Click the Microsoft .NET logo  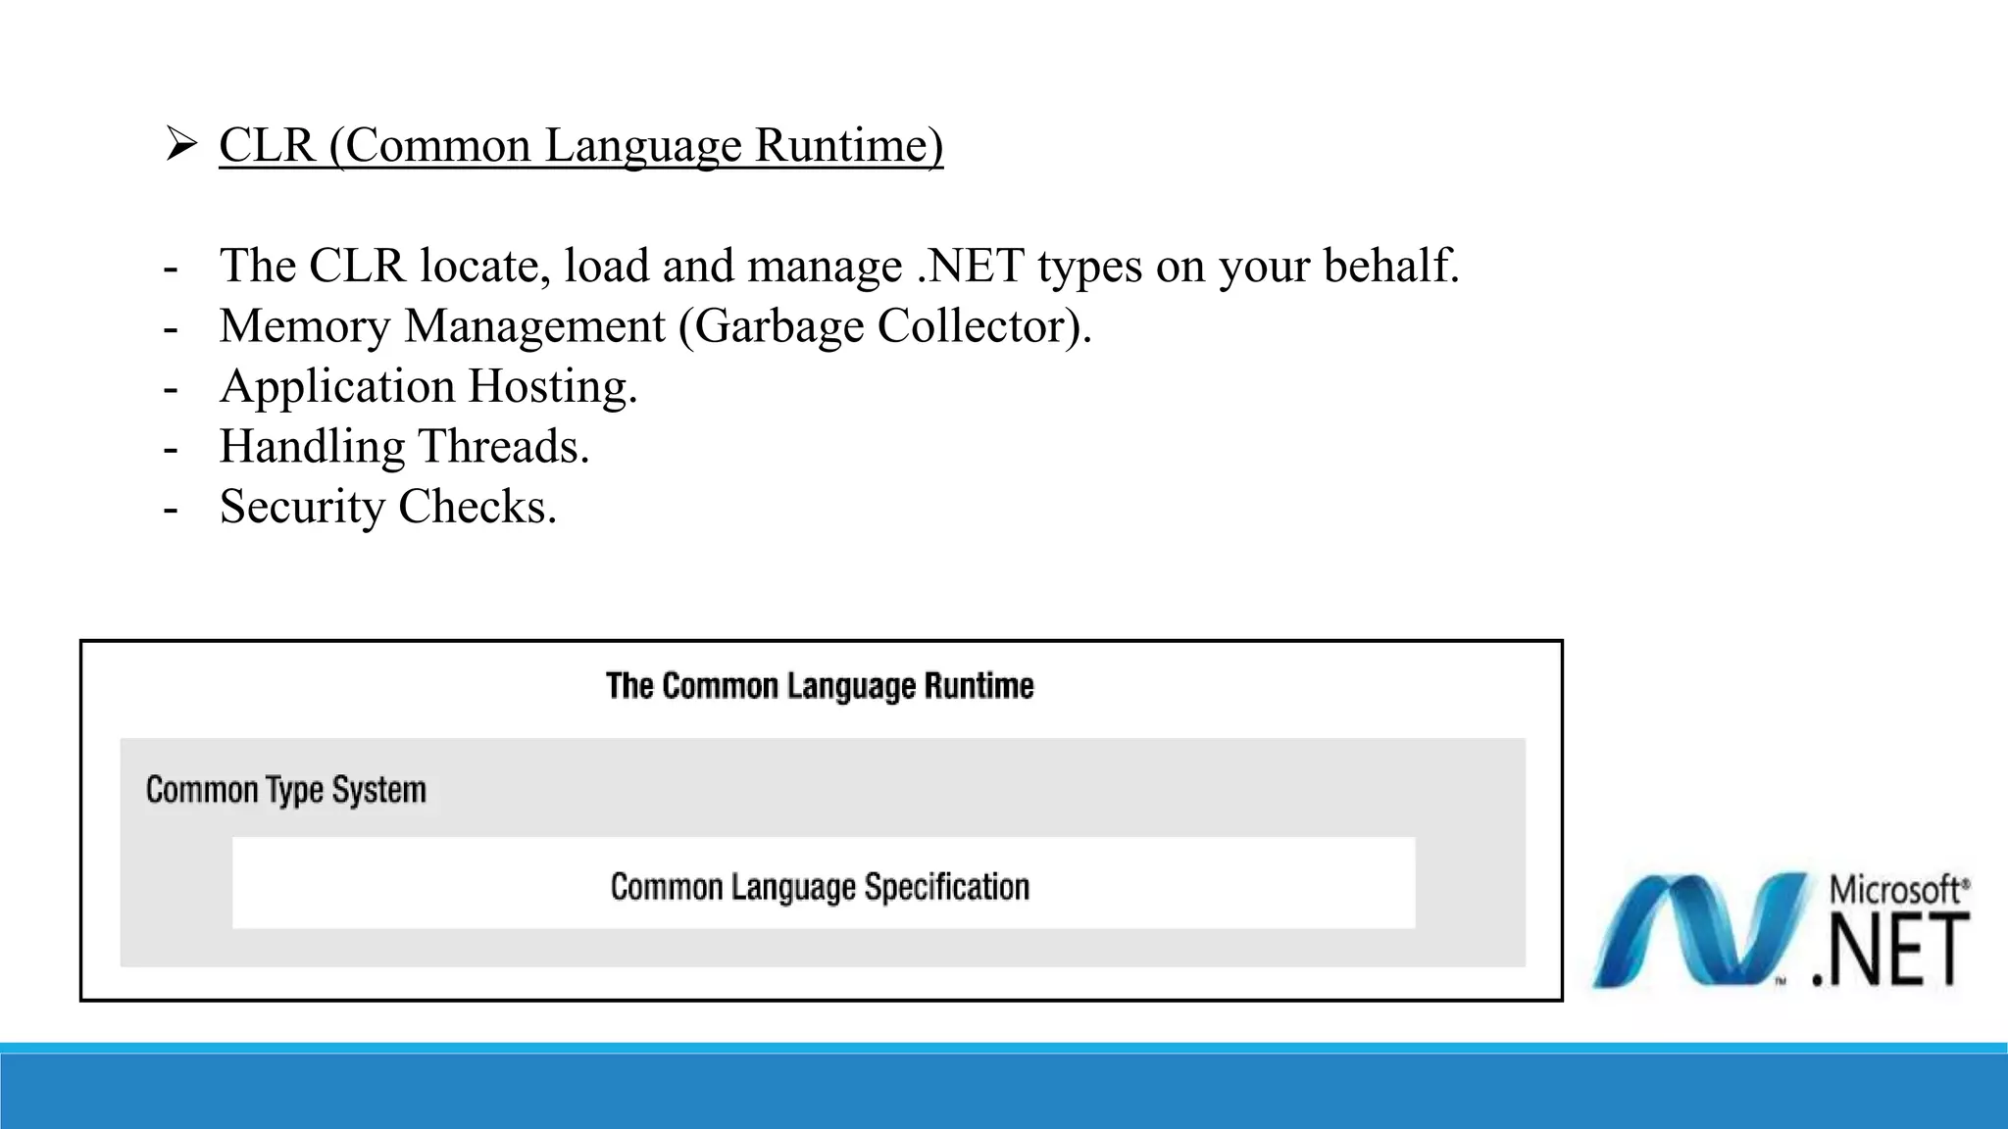point(1780,929)
